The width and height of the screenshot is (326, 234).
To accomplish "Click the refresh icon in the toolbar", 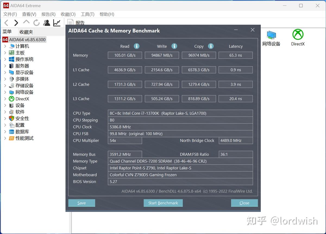I will coord(36,23).
